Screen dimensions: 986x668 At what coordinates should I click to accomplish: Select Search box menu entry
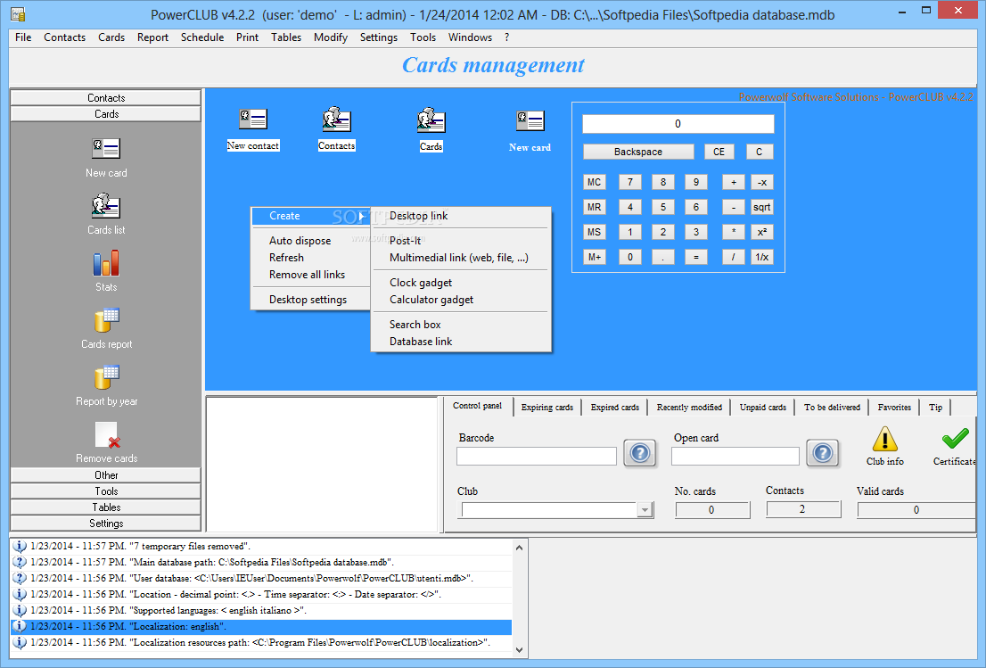(x=461, y=325)
